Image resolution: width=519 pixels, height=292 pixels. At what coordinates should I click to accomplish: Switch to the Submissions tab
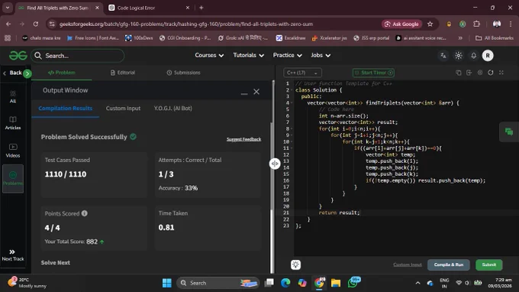(184, 73)
